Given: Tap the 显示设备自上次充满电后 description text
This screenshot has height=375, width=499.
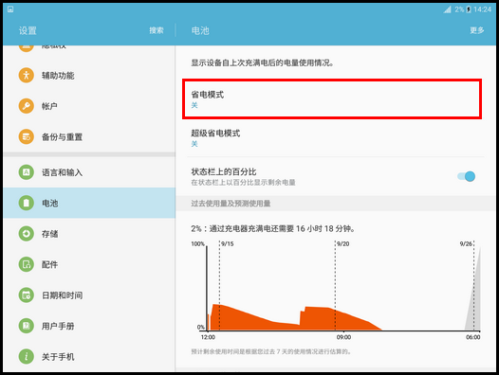Looking at the screenshot, I should (262, 62).
